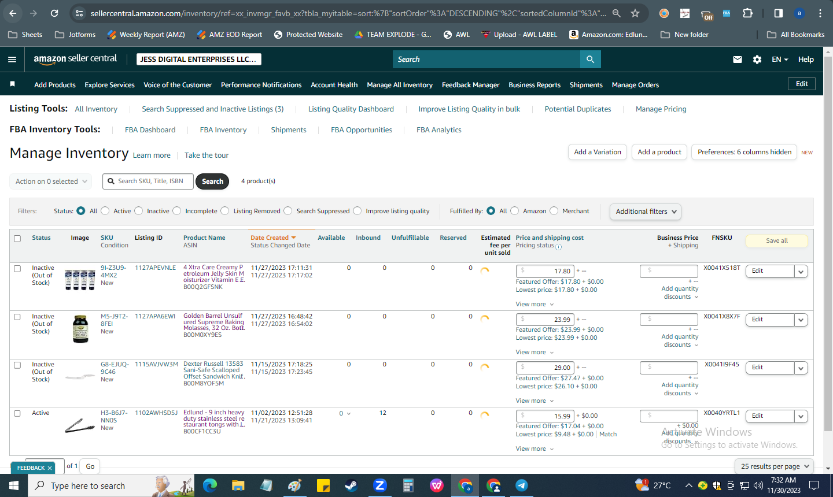833x497 pixels.
Task: Choose the Active status filter radio
Action: click(x=105, y=211)
